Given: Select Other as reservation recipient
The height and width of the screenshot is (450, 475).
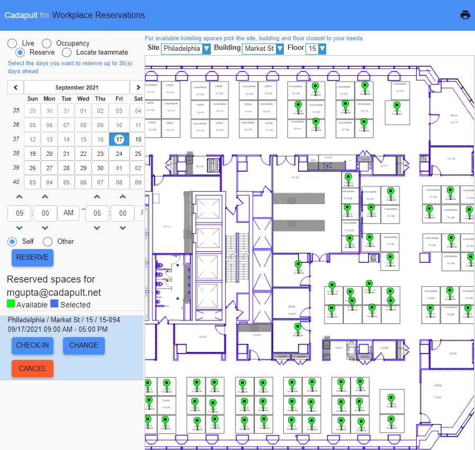Looking at the screenshot, I should coord(48,242).
